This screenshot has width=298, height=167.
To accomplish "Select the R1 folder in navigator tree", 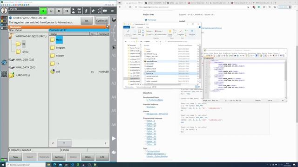I will (21, 44).
